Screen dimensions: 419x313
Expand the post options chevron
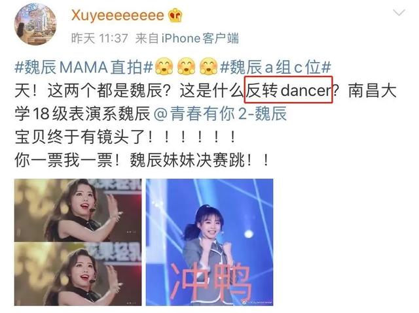(399, 12)
